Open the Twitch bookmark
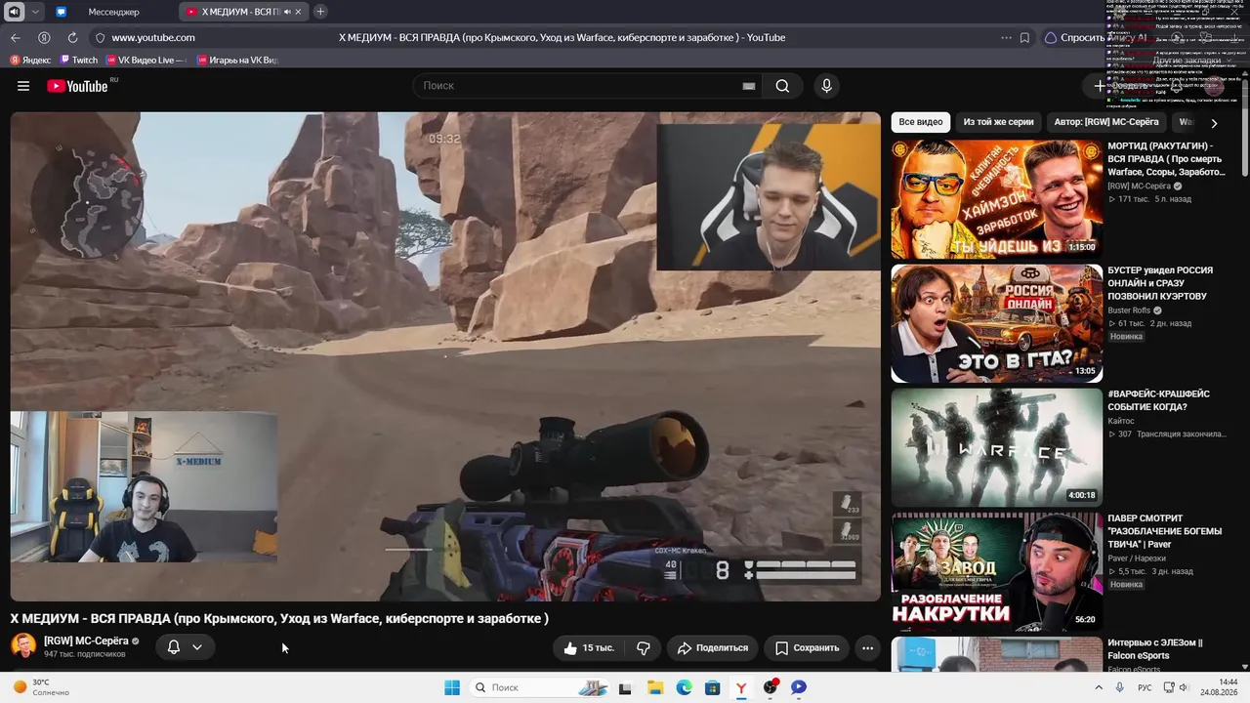Screen dimensions: 1250x703 79,61
